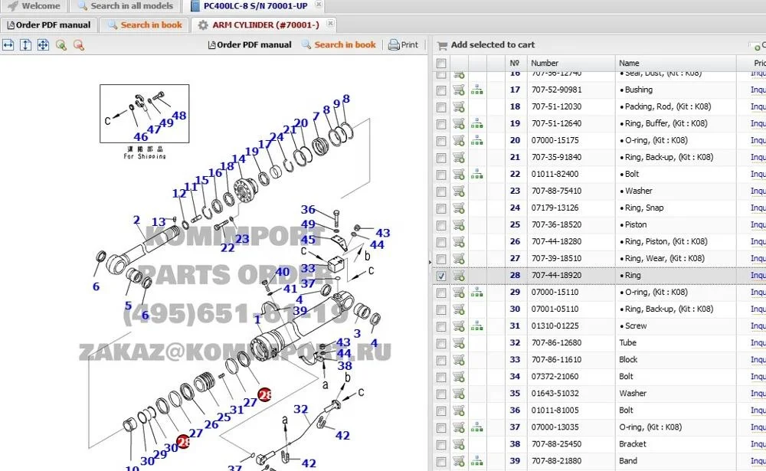
Task: Check the box for row 22 Bolt
Action: (441, 174)
